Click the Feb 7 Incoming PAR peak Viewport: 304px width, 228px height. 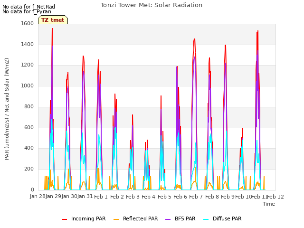[194, 39]
